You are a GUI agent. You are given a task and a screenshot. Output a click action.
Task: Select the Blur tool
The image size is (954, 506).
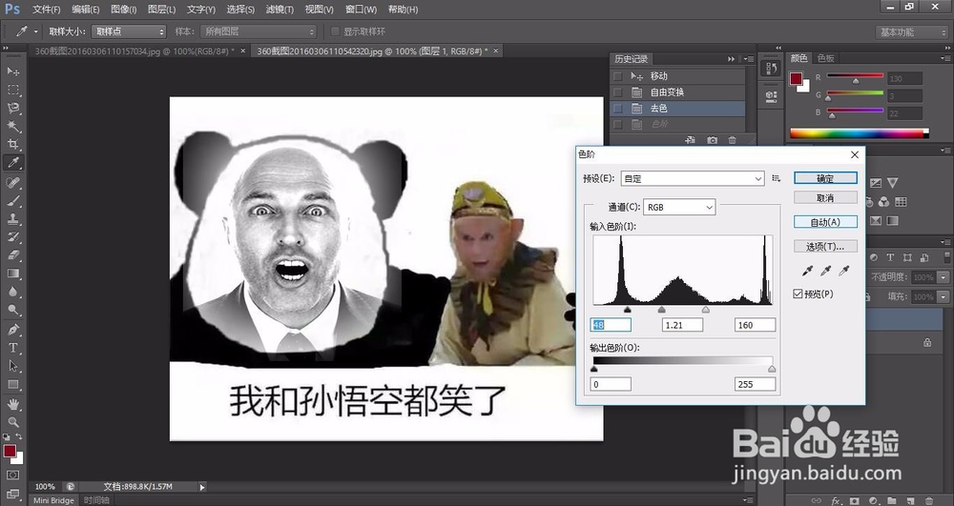(x=12, y=292)
